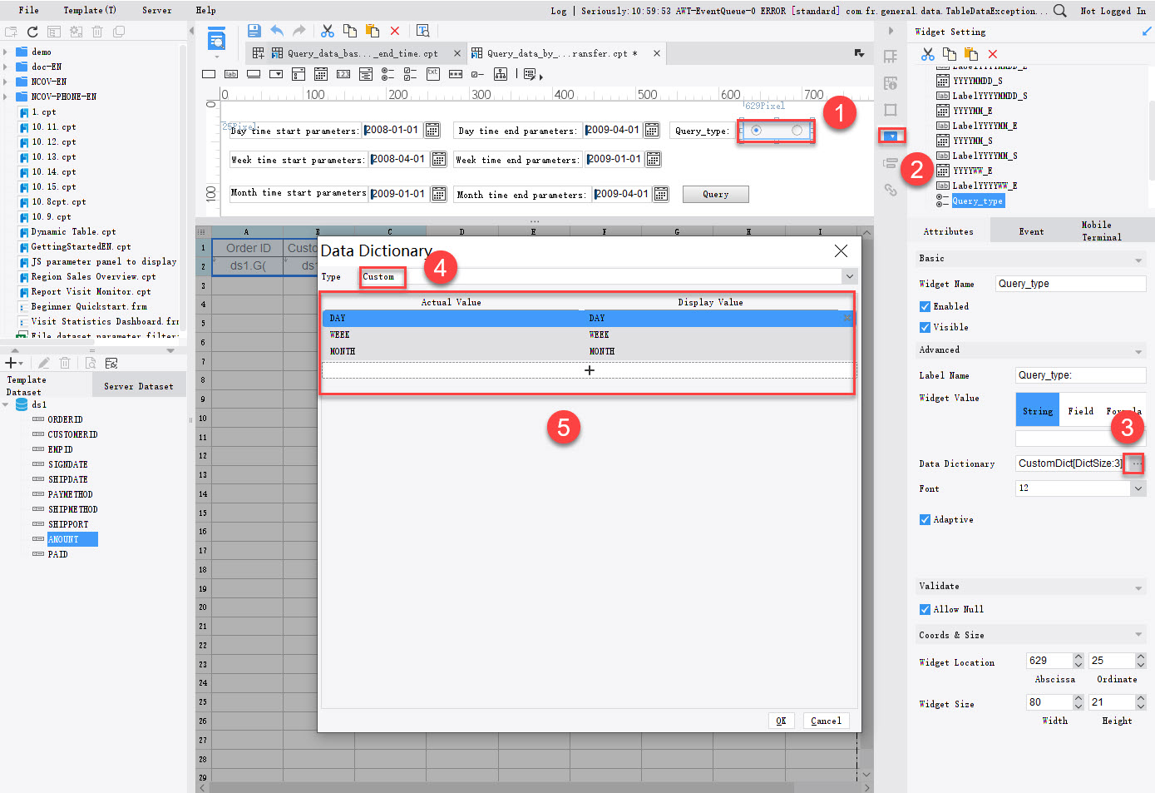Select Field widget value type

(x=1080, y=411)
